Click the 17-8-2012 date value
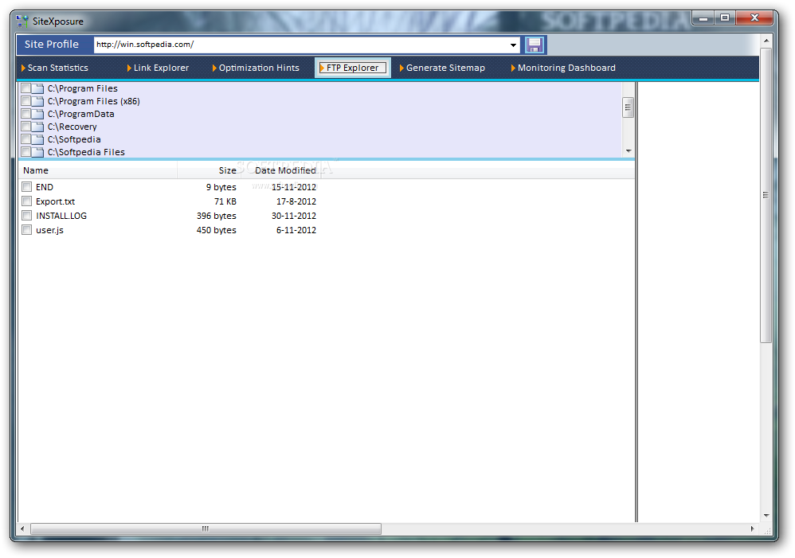 (296, 201)
